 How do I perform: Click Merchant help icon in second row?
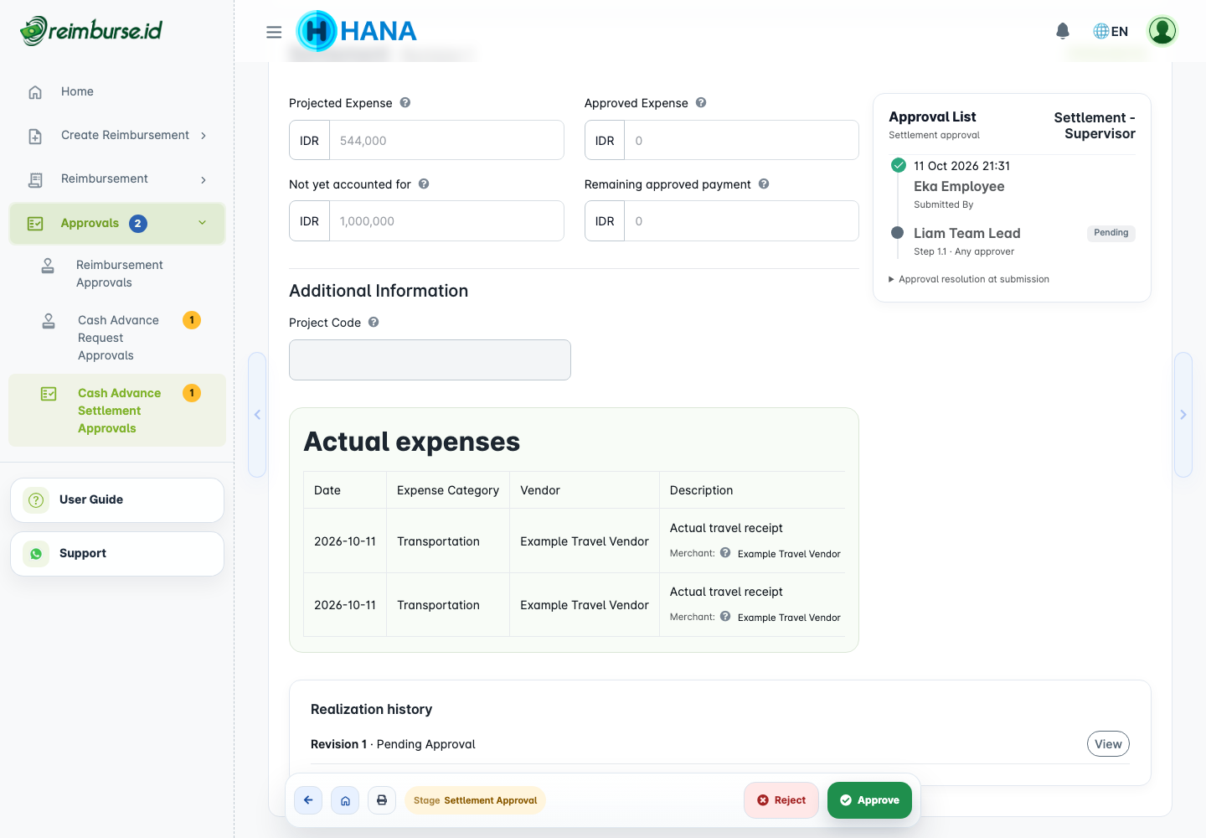pos(725,617)
